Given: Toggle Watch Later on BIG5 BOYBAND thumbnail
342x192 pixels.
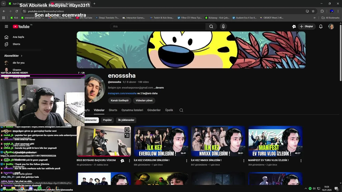Looking at the screenshot, I should [127, 130].
